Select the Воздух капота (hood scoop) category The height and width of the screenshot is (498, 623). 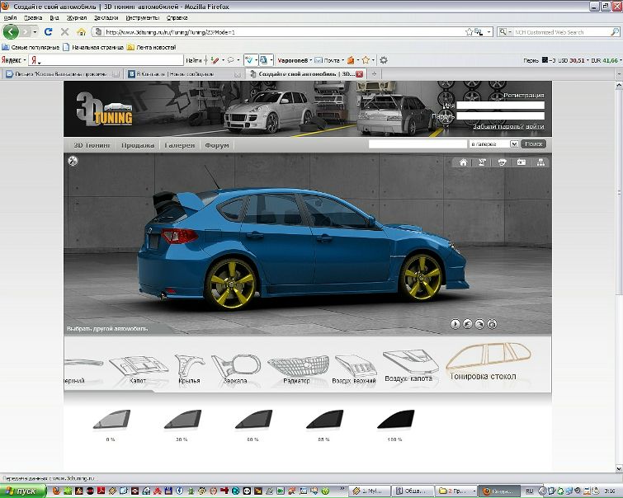pos(409,366)
